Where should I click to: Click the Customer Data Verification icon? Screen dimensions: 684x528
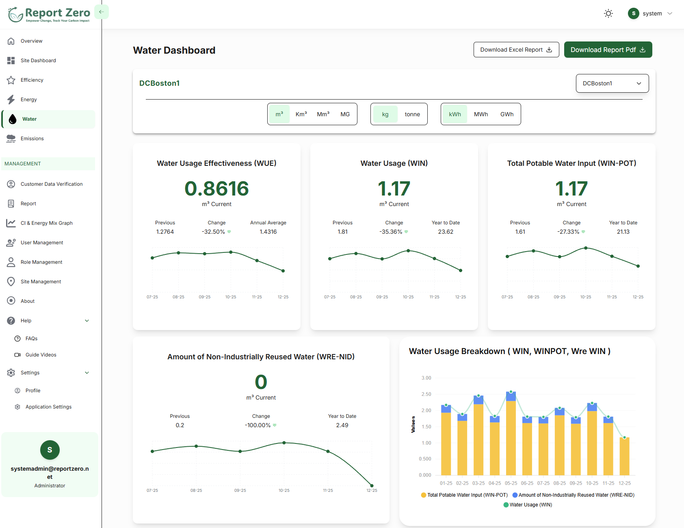11,184
